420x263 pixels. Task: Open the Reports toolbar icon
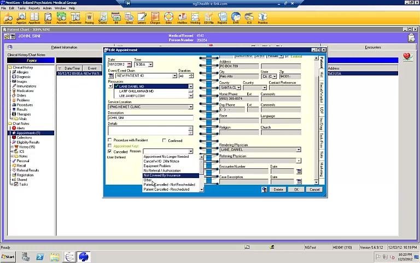(223, 18)
